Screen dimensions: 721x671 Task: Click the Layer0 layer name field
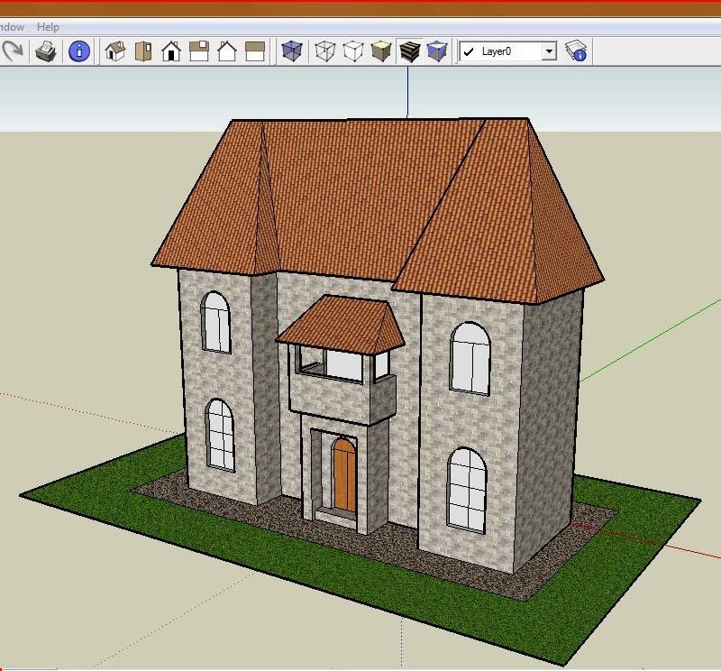(x=501, y=51)
